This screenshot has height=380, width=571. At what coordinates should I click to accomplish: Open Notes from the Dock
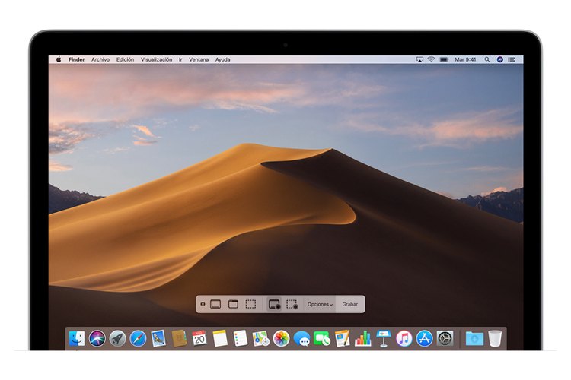tap(220, 338)
